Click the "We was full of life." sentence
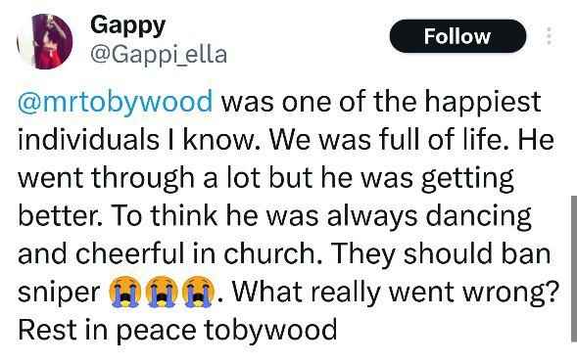 (x=391, y=140)
